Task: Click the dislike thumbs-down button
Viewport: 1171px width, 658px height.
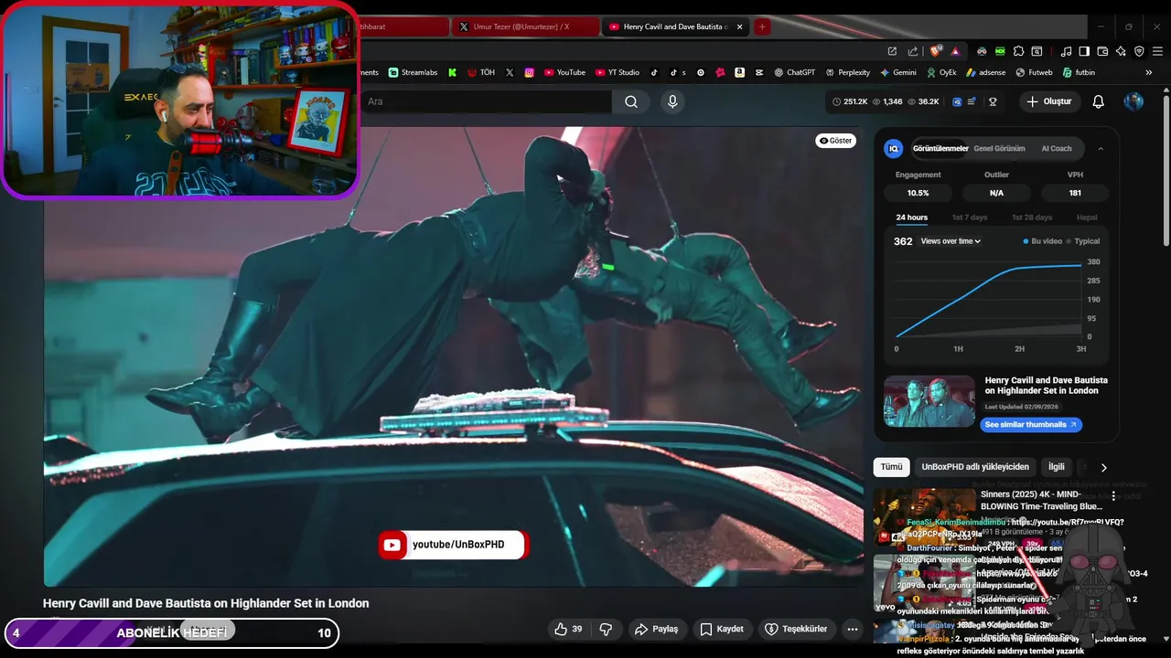Action: click(606, 629)
